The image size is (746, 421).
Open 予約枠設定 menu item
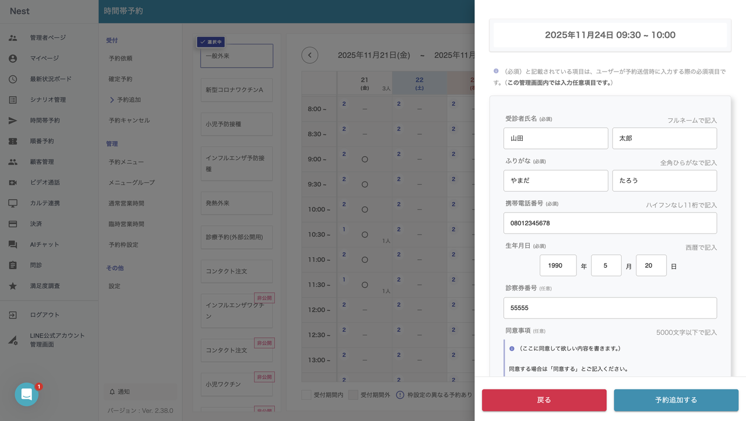point(124,245)
